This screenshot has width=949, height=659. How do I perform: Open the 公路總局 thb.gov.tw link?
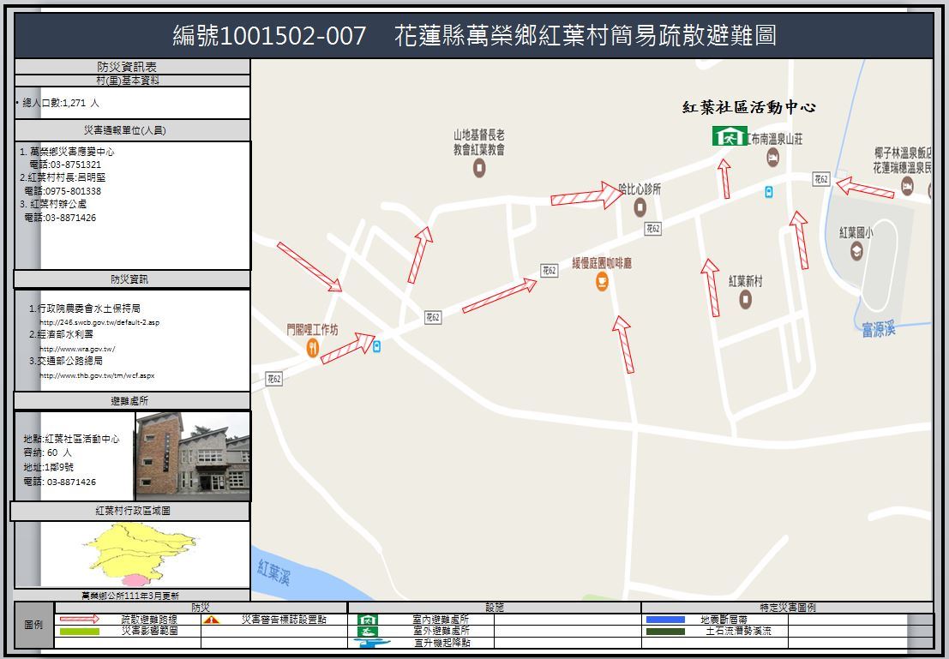(97, 375)
